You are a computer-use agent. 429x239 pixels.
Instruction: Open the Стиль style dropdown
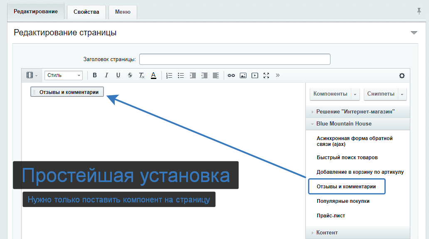click(x=64, y=75)
